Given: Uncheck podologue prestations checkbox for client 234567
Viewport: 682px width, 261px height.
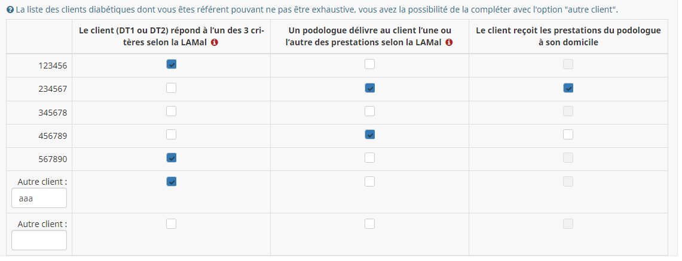Looking at the screenshot, I should click(370, 88).
